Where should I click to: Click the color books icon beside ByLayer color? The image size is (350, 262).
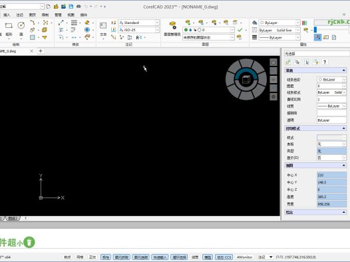pyautogui.click(x=305, y=23)
